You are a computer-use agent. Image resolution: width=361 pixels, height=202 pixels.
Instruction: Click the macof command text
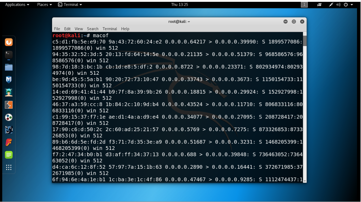coord(101,35)
